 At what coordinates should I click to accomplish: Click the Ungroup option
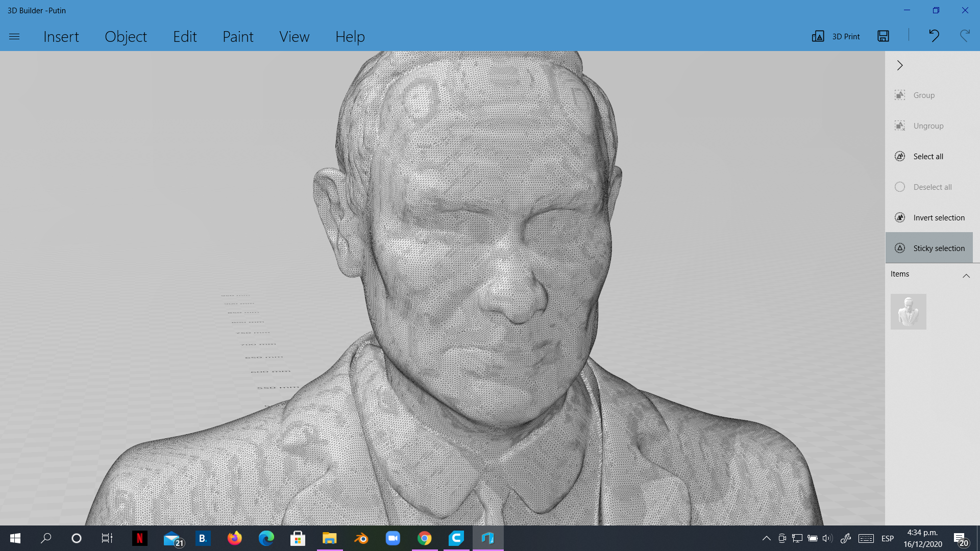(x=929, y=126)
